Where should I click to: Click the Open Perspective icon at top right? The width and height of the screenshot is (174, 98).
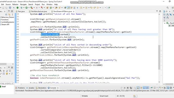click(x=173, y=8)
